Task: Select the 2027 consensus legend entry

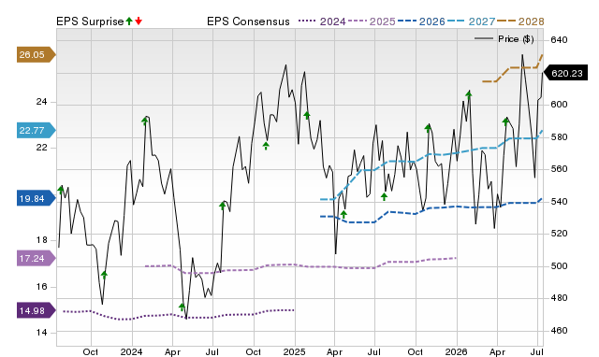Action: pos(471,21)
